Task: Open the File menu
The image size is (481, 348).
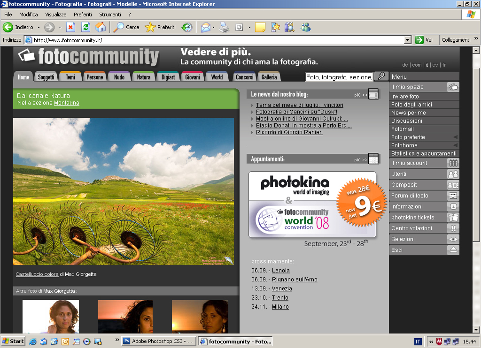Action: (x=8, y=15)
